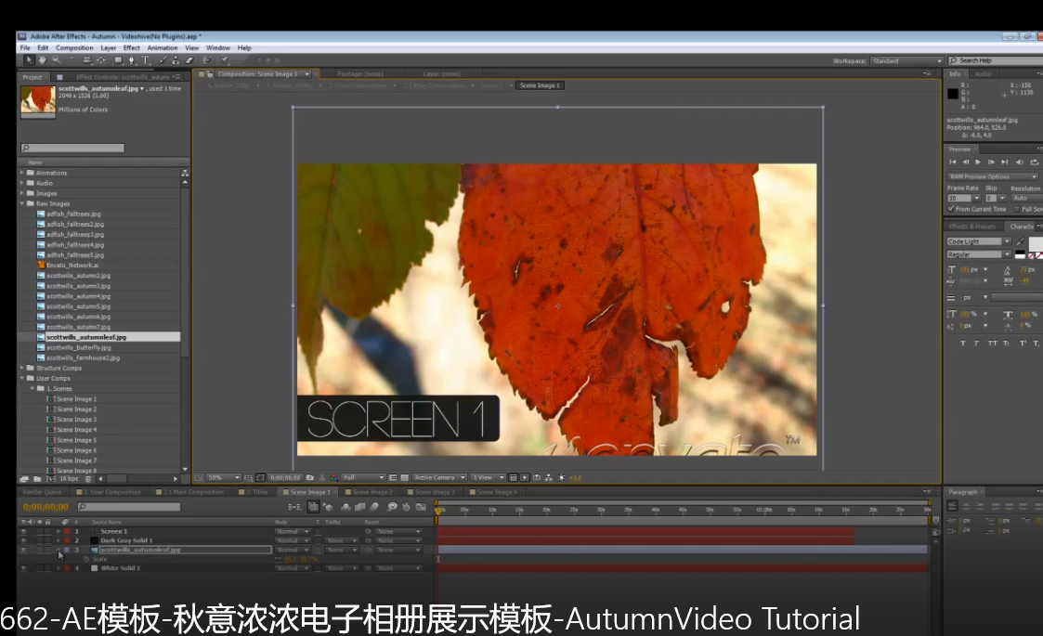The height and width of the screenshot is (636, 1043).
Task: Toggle Scale stopwatch for keyframing
Action: click(x=86, y=559)
